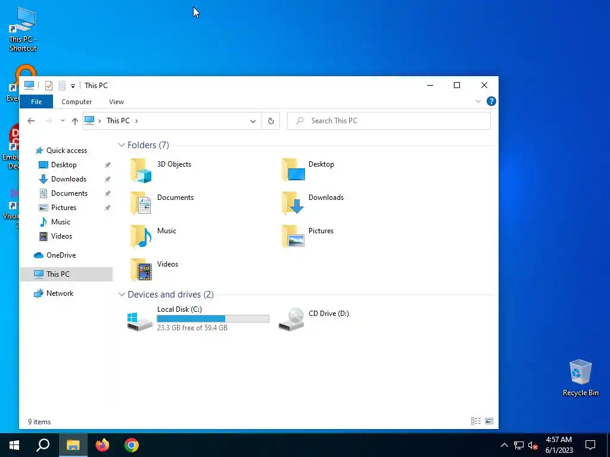Click the Search This PC field
Image resolution: width=610 pixels, height=457 pixels.
[x=388, y=121]
